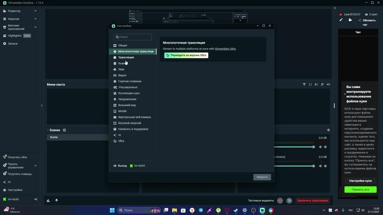Open second mixer source gear settings
Screen dimensions: 383x215
click(325, 166)
